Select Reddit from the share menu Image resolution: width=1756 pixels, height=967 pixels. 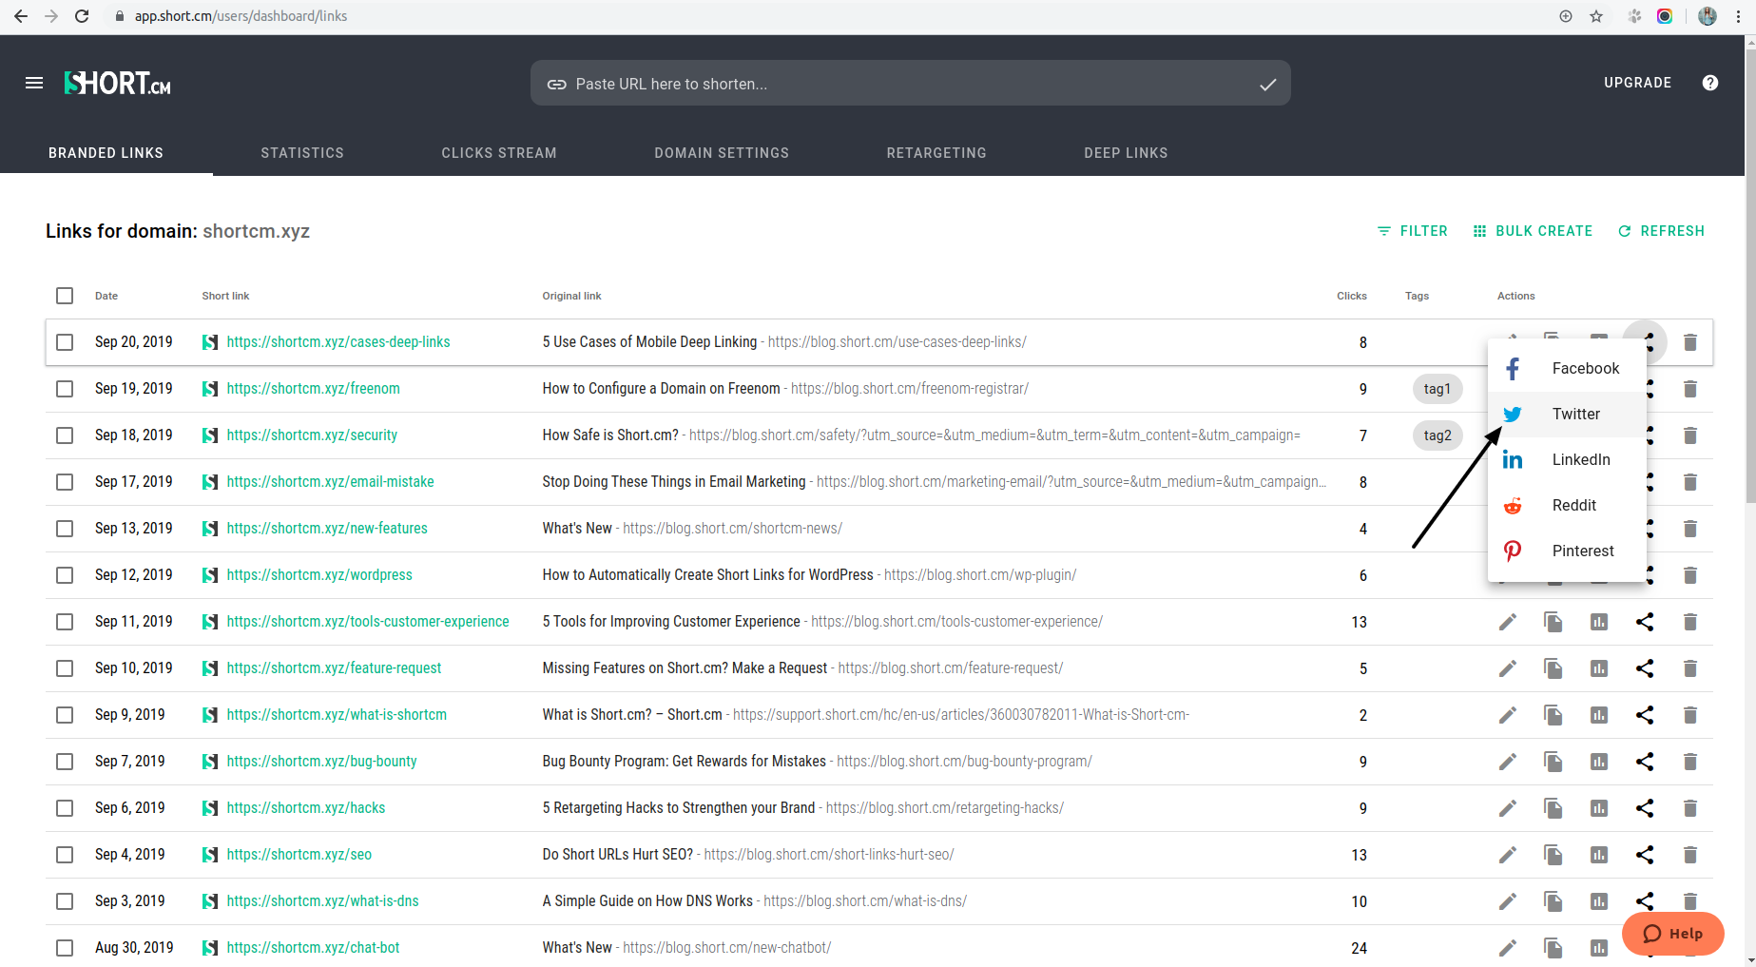tap(1567, 505)
